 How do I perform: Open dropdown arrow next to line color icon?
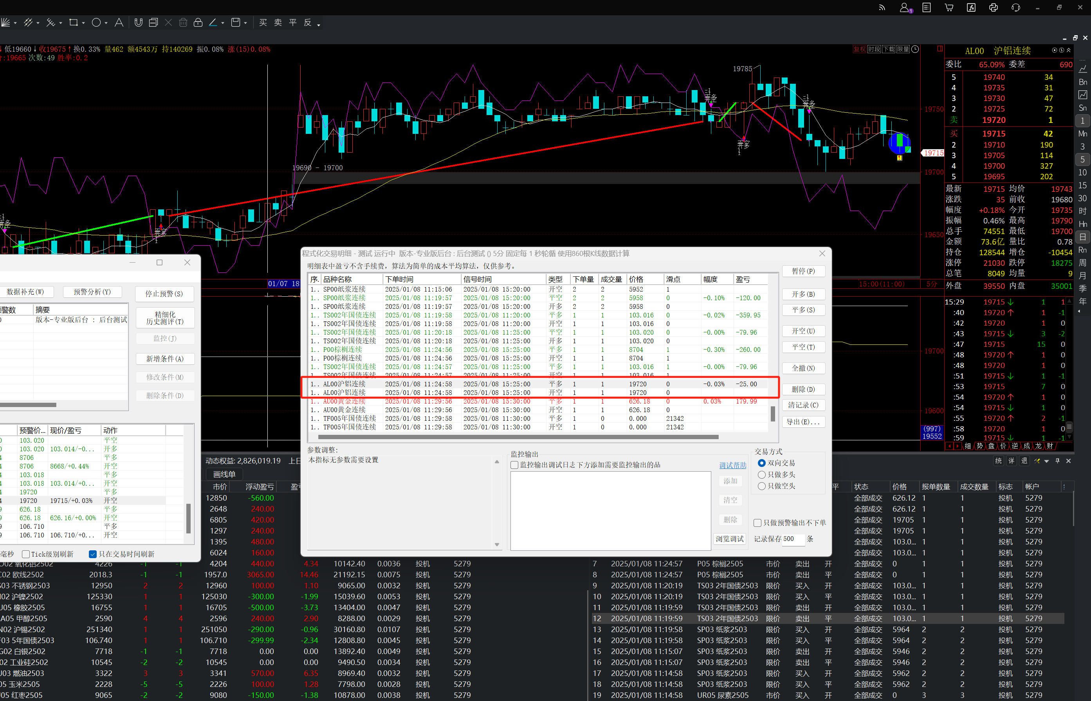coord(223,23)
